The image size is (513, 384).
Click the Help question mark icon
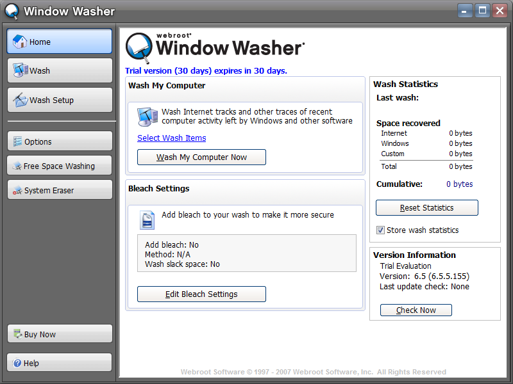point(17,364)
